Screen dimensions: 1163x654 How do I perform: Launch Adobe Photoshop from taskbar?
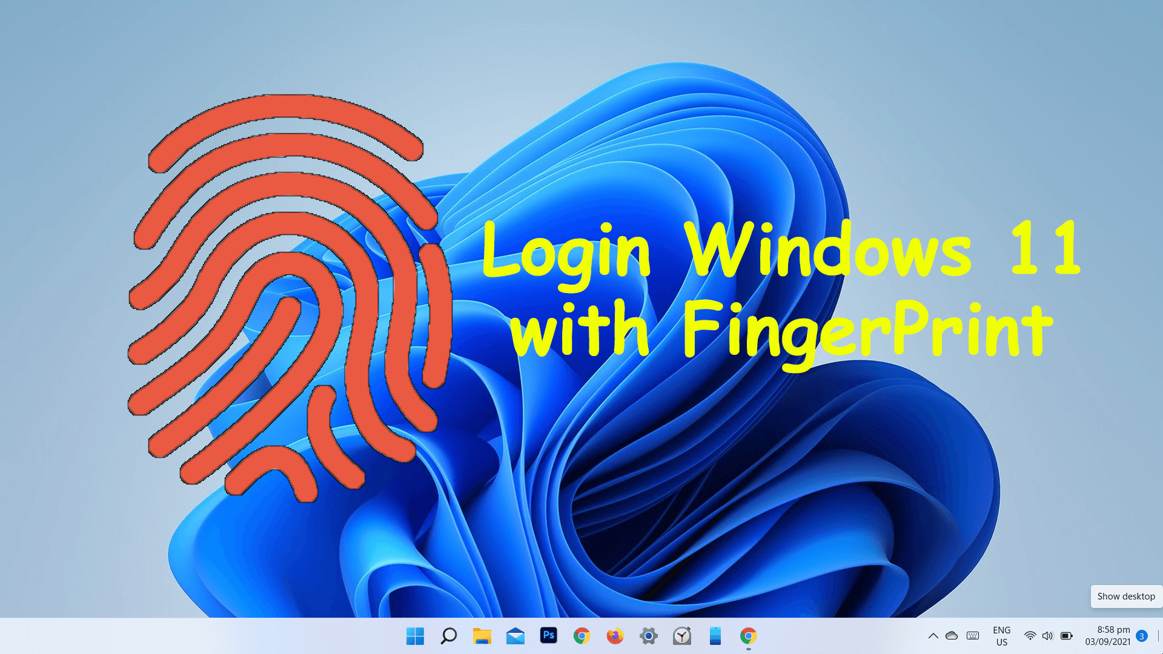(x=549, y=635)
